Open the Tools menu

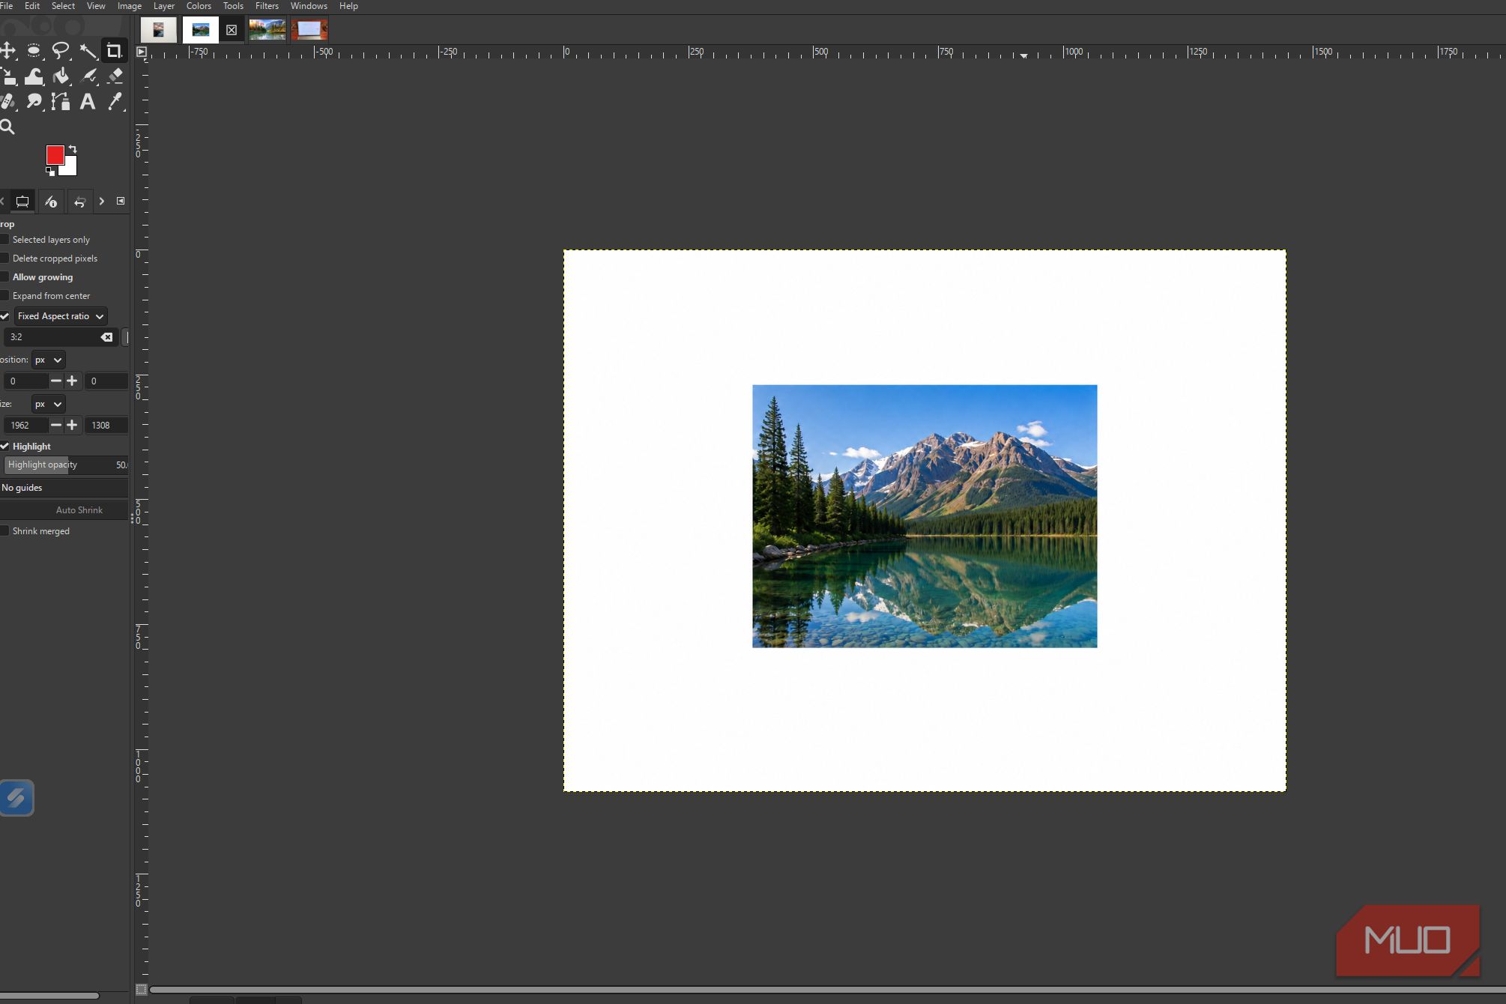coord(233,6)
